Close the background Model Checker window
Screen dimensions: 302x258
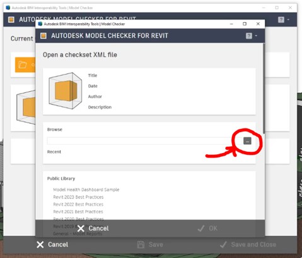[x=290, y=8]
